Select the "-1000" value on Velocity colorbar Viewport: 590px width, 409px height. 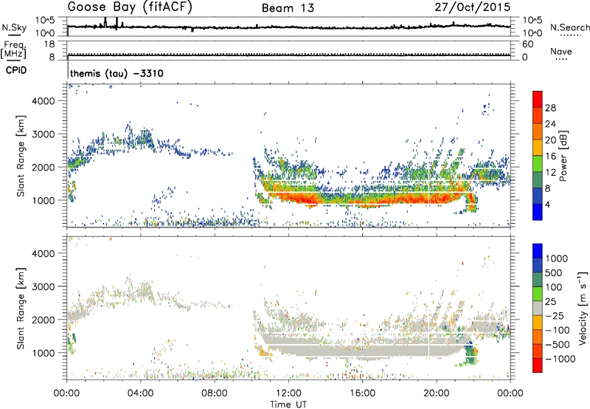tap(560, 359)
